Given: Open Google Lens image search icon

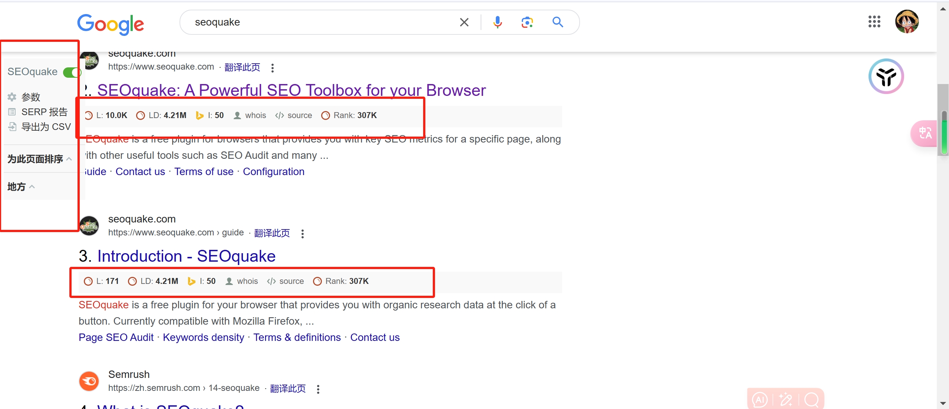Looking at the screenshot, I should [x=527, y=22].
